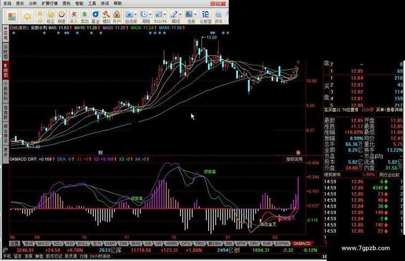Open the 论股堂 forum icon
This screenshot has height=261, width=405.
click(206, 17)
